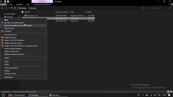173x97 pixels.
Task: Switch to Git Downloading Firefox window
Action: point(17,95)
